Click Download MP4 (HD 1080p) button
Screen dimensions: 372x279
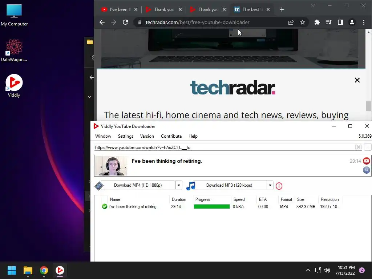click(x=138, y=185)
